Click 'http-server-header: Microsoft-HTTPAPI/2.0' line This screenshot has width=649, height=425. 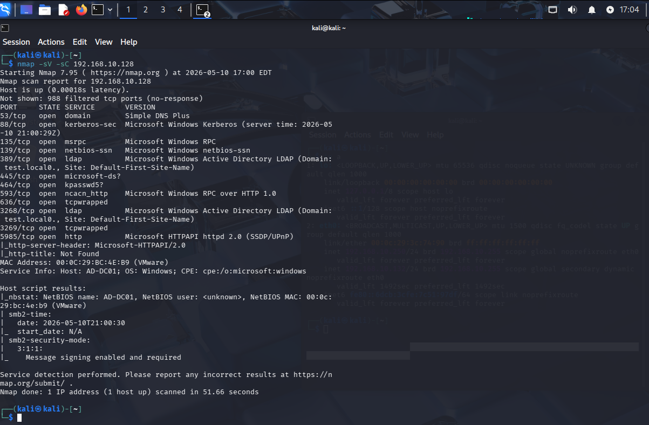[x=93, y=245]
